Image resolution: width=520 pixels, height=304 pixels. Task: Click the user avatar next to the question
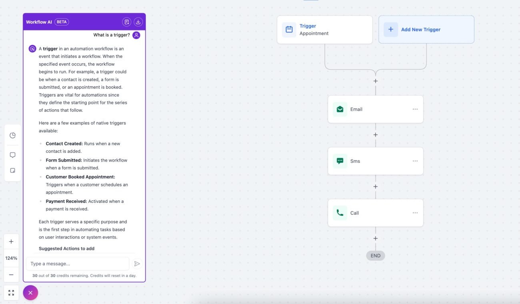tap(136, 35)
